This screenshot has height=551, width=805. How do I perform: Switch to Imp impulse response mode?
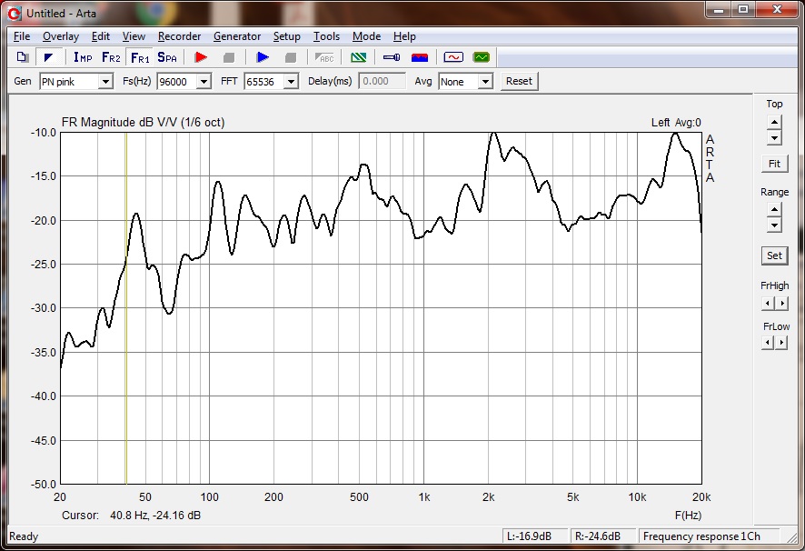(83, 57)
